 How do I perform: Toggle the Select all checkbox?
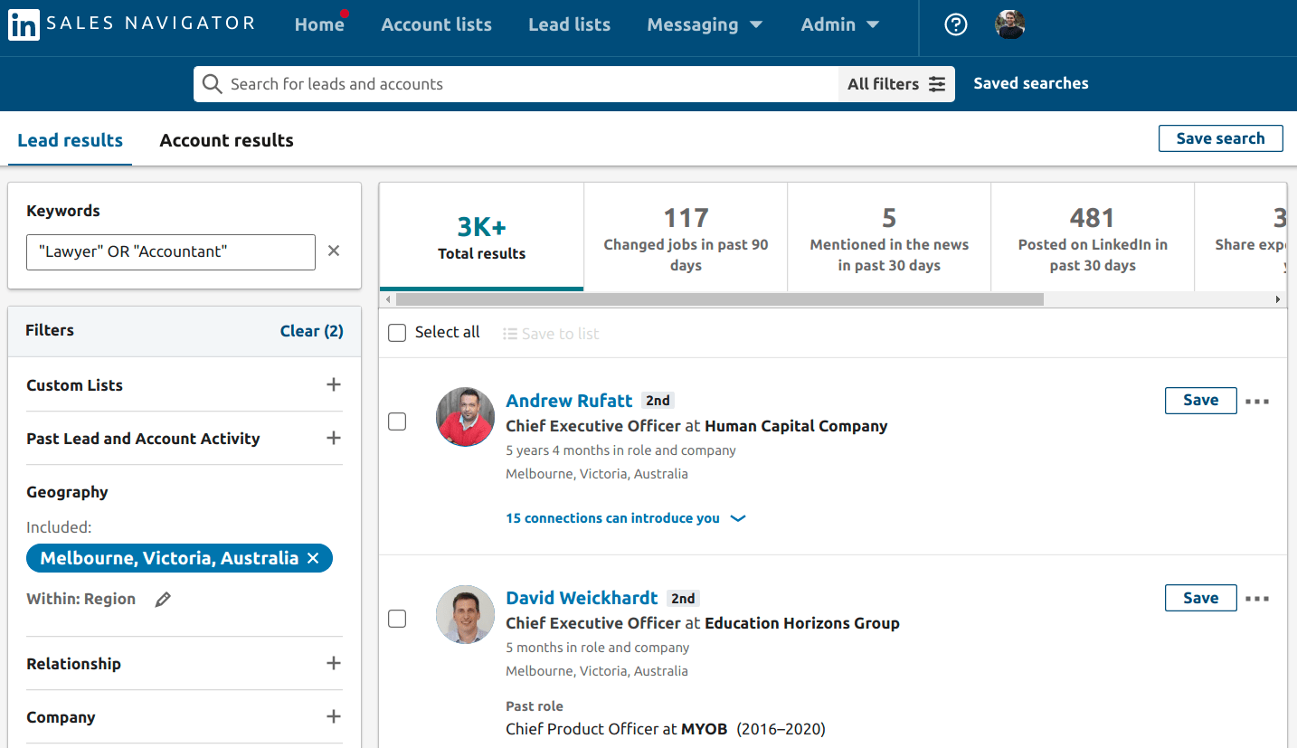tap(397, 333)
